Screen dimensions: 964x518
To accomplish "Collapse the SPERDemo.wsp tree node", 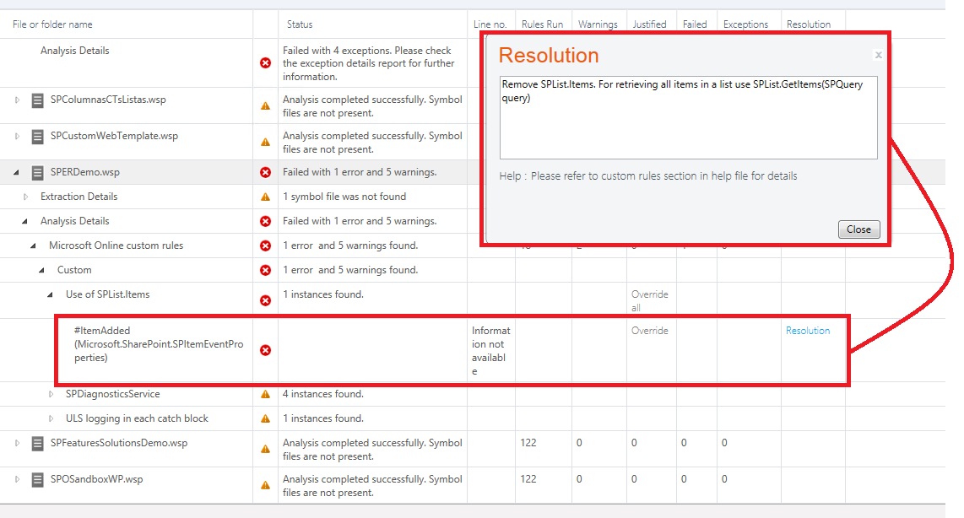I will click(16, 173).
